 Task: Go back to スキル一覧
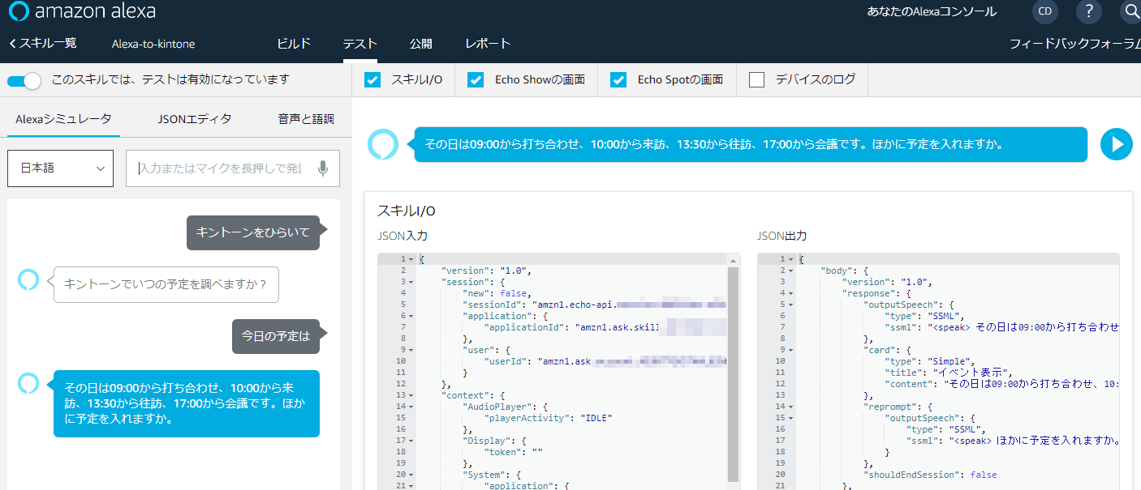point(43,43)
